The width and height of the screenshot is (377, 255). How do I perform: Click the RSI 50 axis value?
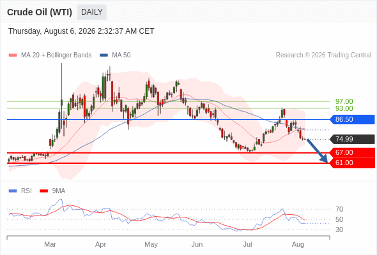[339, 219]
